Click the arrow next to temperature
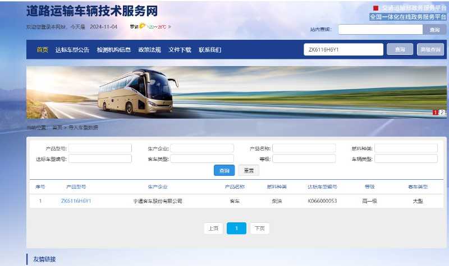Viewport: 449px width, 266px height. [169, 26]
